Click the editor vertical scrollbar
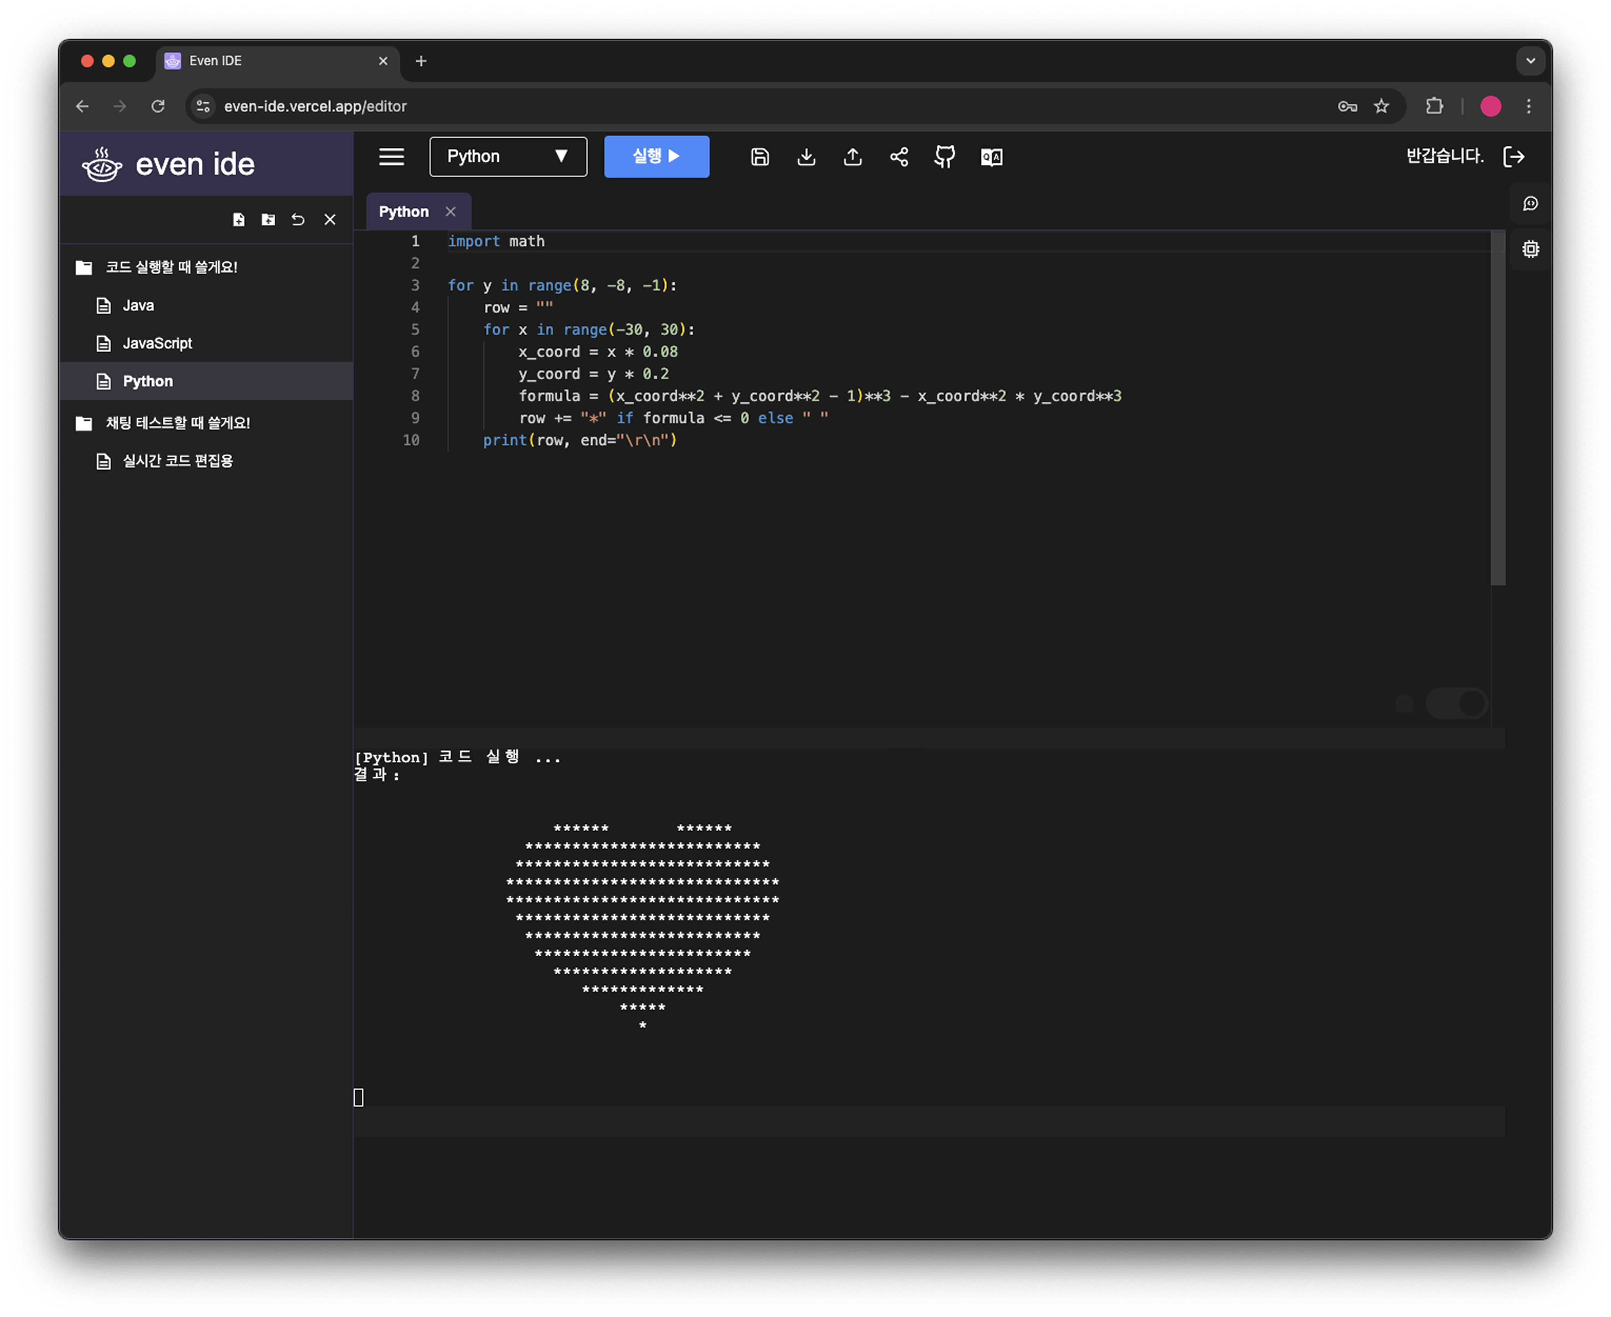The width and height of the screenshot is (1611, 1317). coord(1498,408)
